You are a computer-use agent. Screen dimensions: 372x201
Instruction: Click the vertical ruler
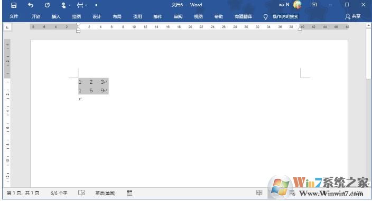point(7,113)
